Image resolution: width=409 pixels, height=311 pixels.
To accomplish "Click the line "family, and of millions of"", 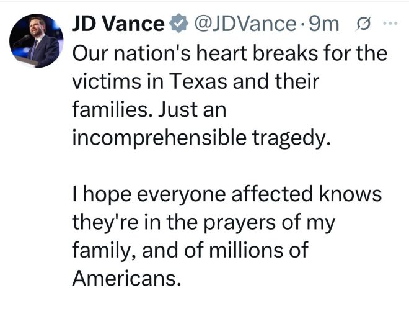I will click(x=190, y=250).
